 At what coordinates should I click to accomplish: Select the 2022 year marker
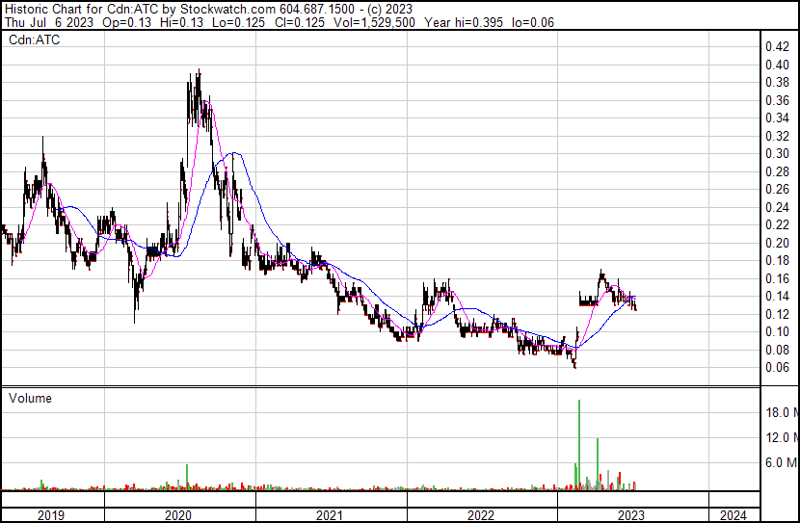(x=481, y=515)
